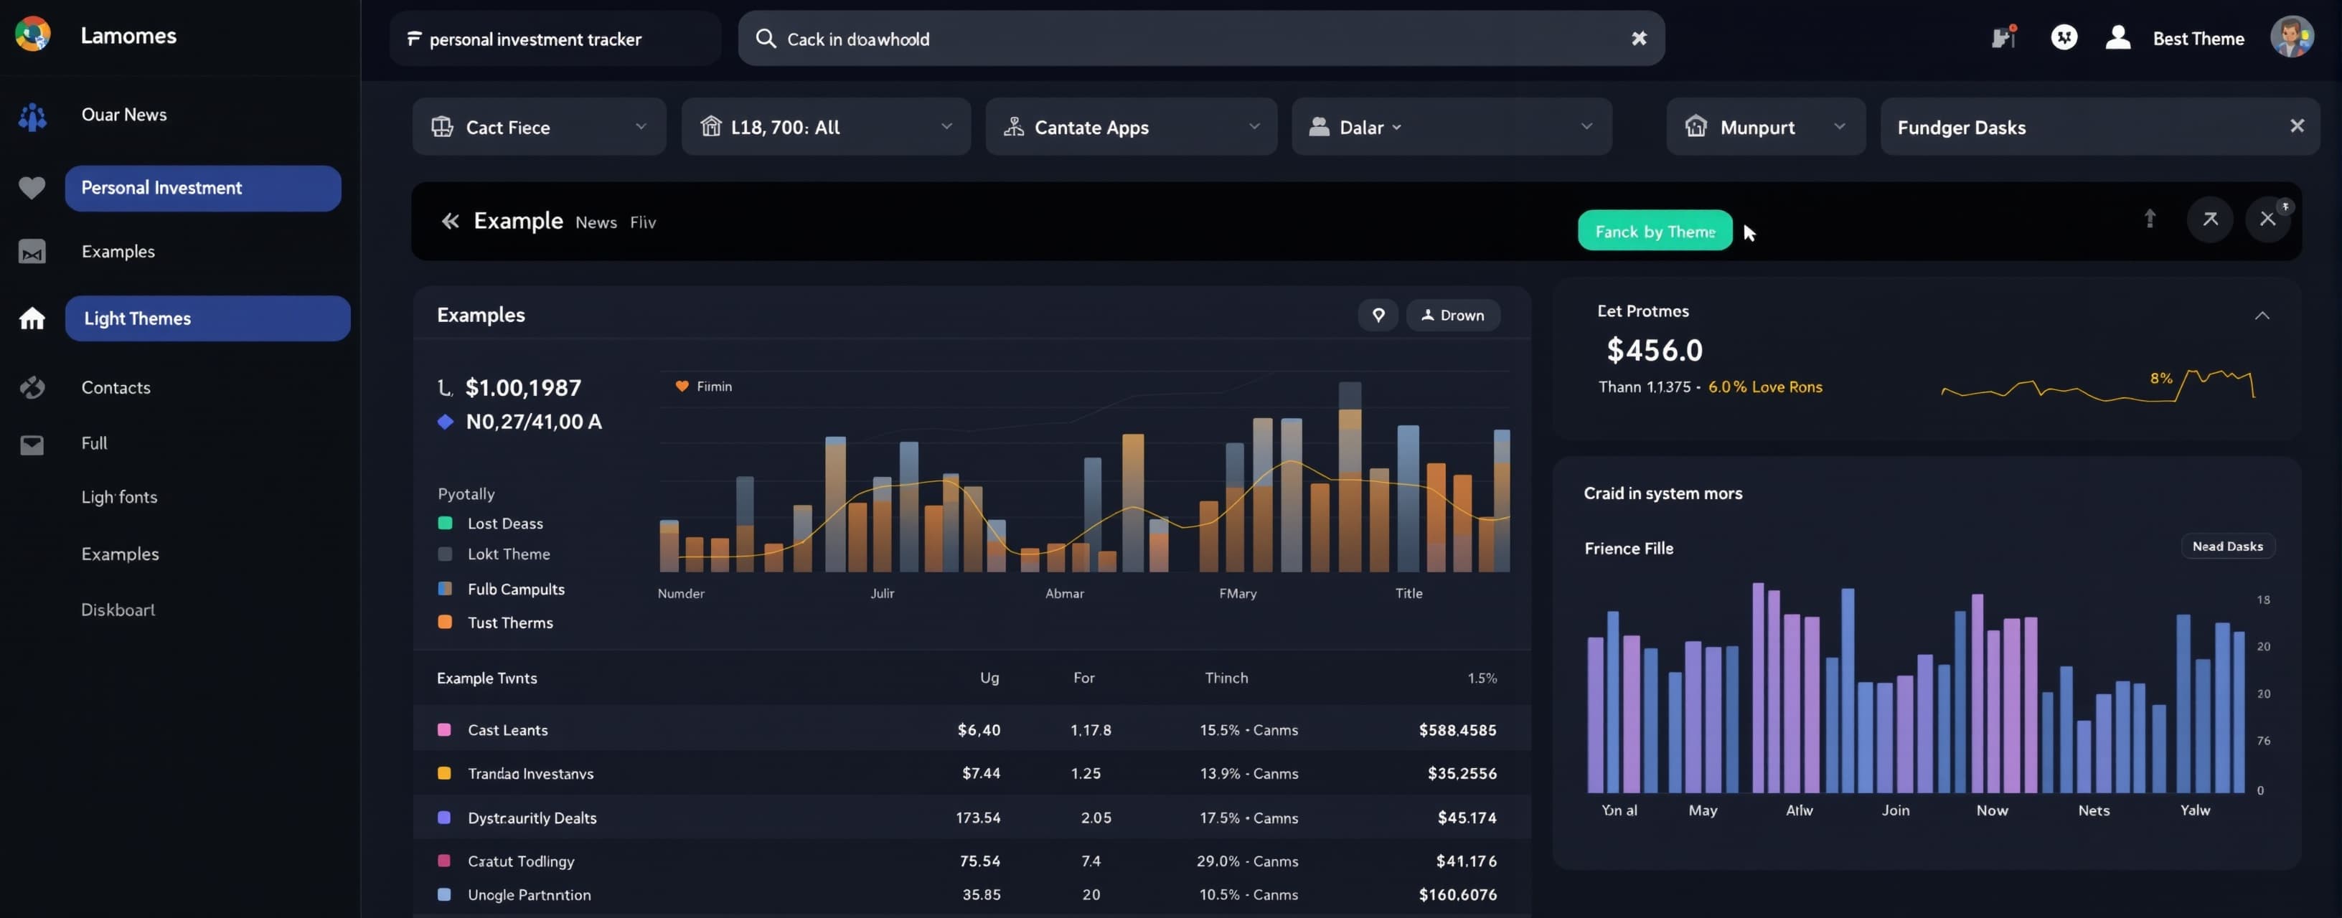This screenshot has width=2342, height=918.
Task: Switch to the News tab
Action: (596, 222)
